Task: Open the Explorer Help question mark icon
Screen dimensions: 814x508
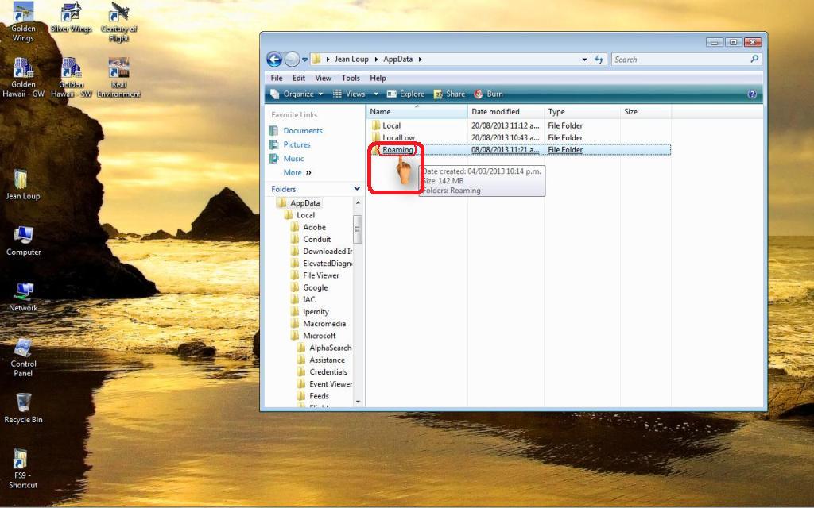Action: (x=752, y=94)
